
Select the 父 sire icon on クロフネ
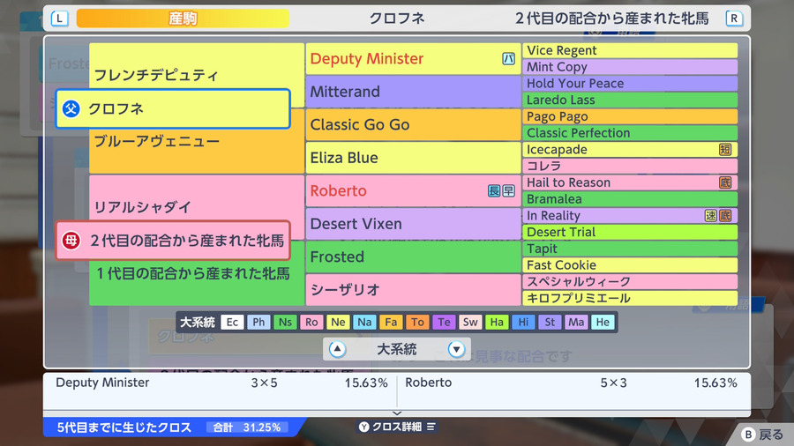[x=71, y=108]
